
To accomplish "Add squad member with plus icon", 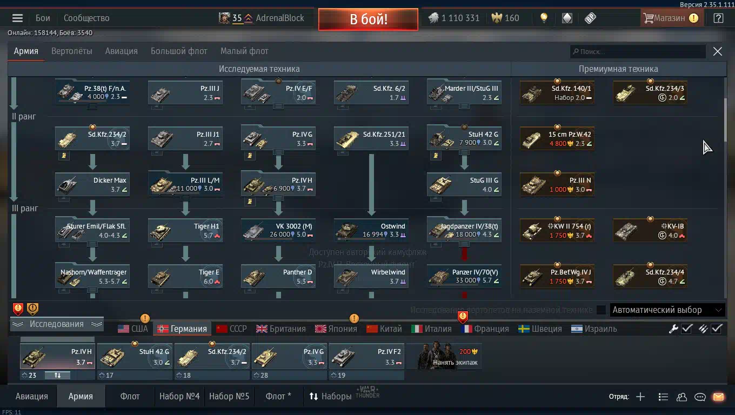I will [640, 397].
